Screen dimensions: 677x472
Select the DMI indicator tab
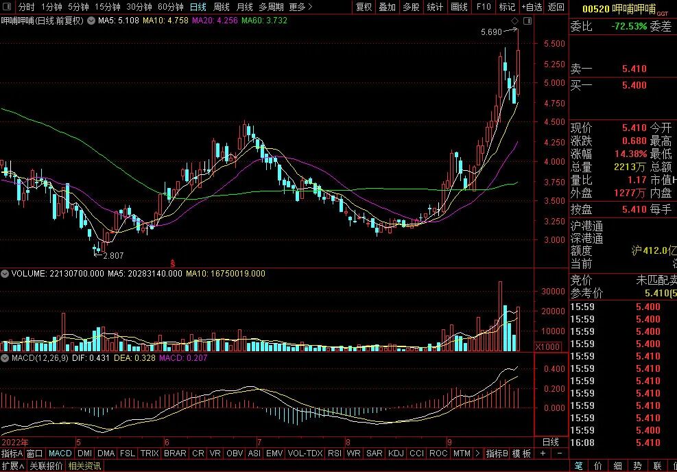(x=84, y=453)
